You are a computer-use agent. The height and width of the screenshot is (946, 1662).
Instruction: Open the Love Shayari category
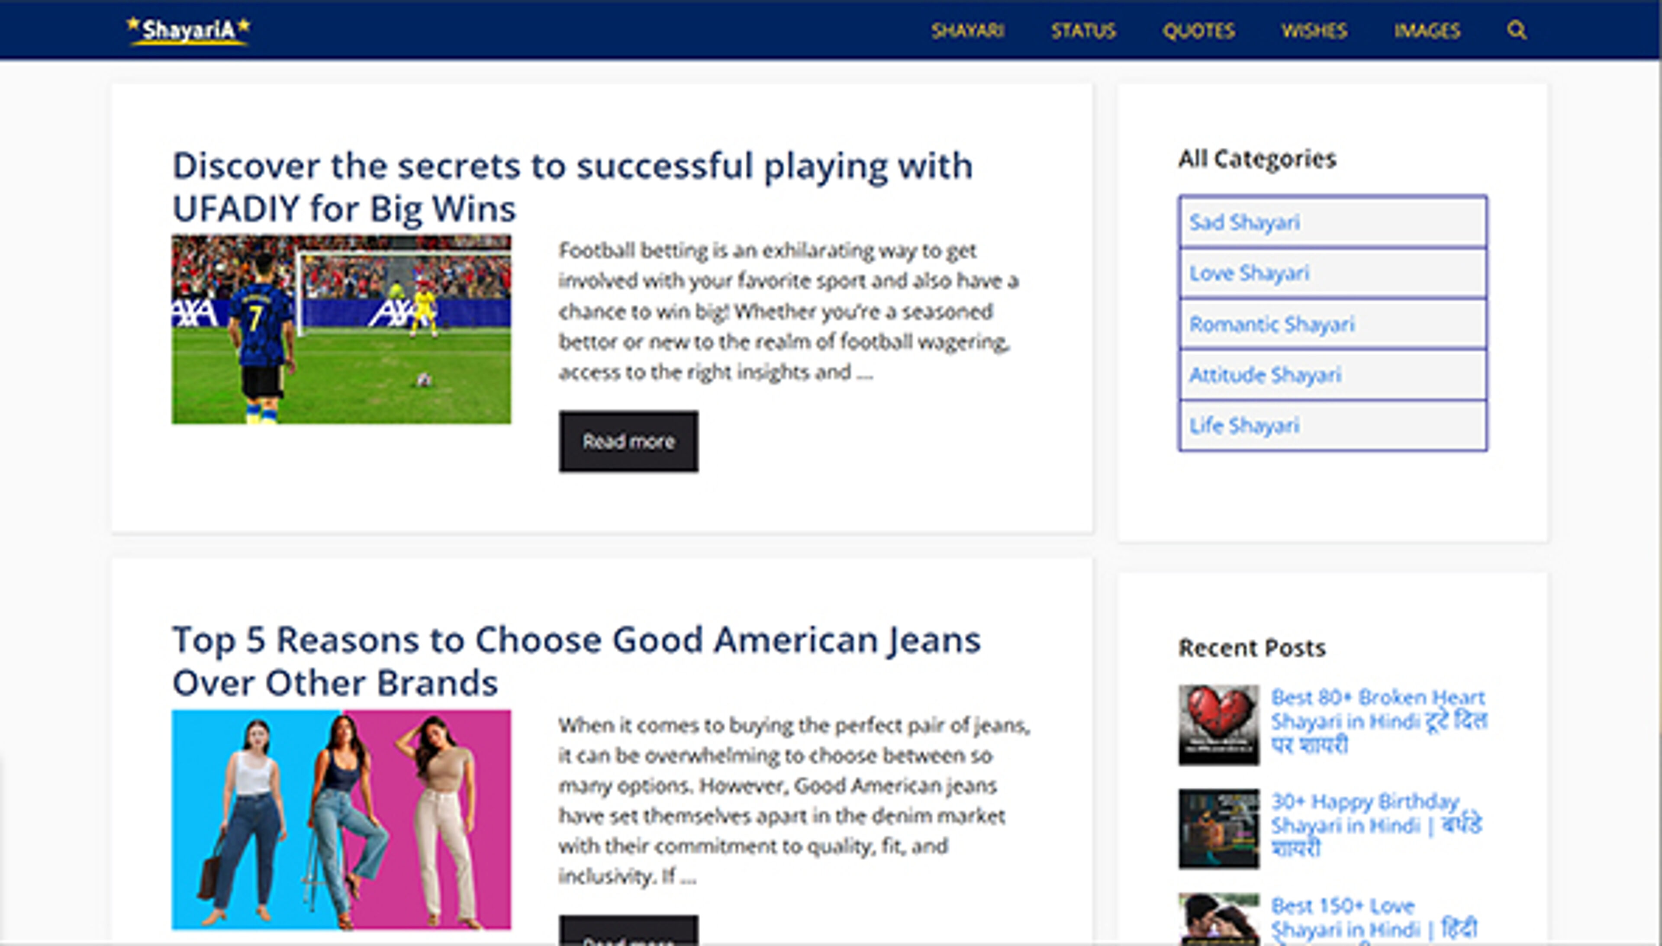click(x=1249, y=273)
